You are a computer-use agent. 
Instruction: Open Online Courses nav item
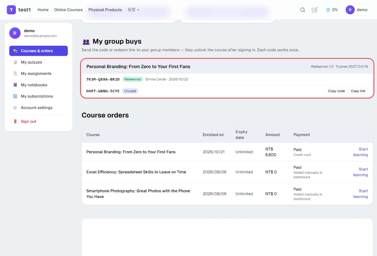[68, 10]
